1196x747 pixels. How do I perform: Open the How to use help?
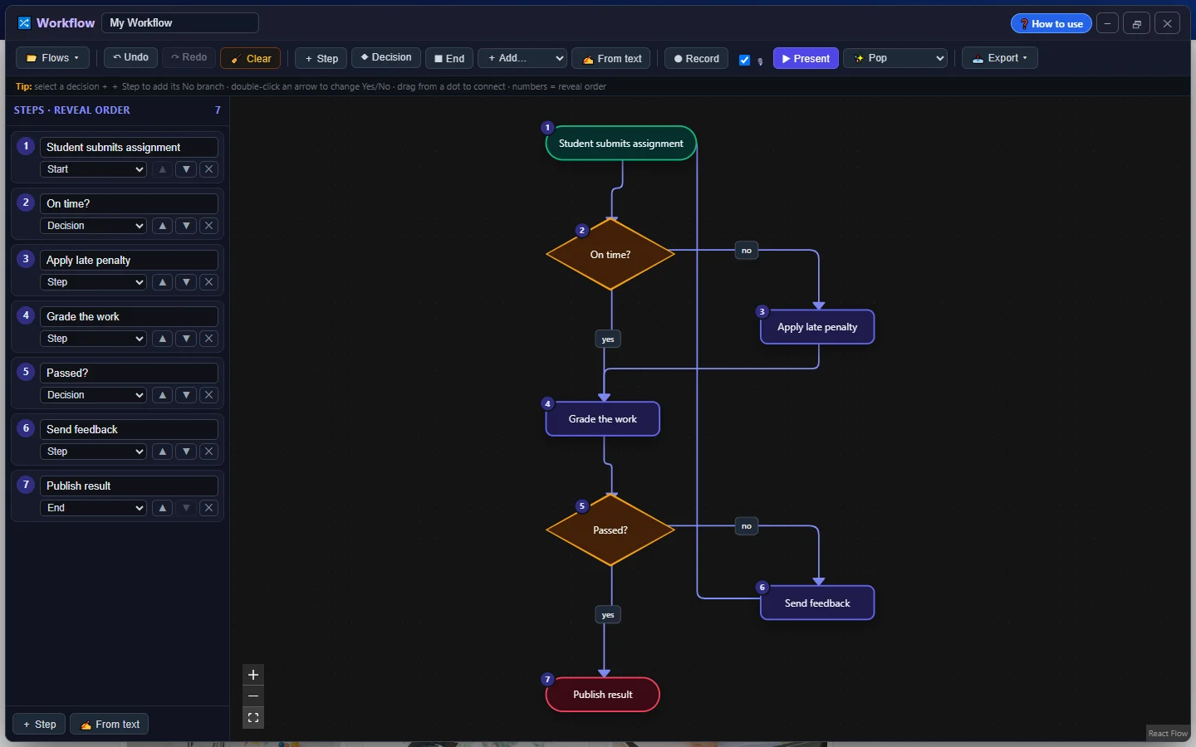tap(1051, 23)
